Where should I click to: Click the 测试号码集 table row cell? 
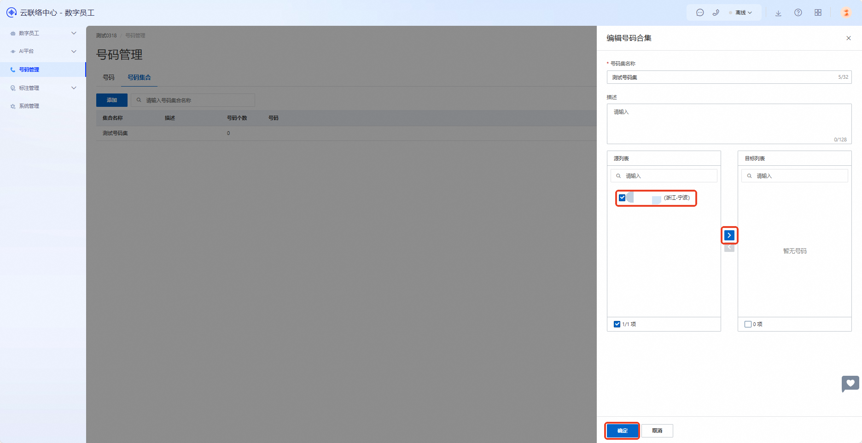(x=115, y=133)
